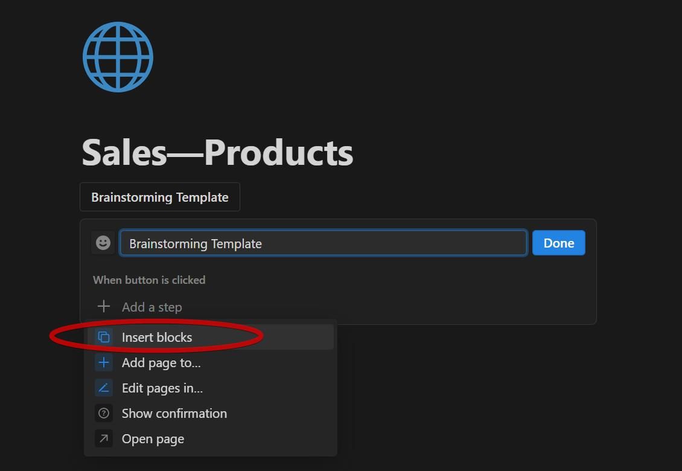Click the Insert blocks duplicate icon
Screen dimensions: 682x471
click(103, 337)
